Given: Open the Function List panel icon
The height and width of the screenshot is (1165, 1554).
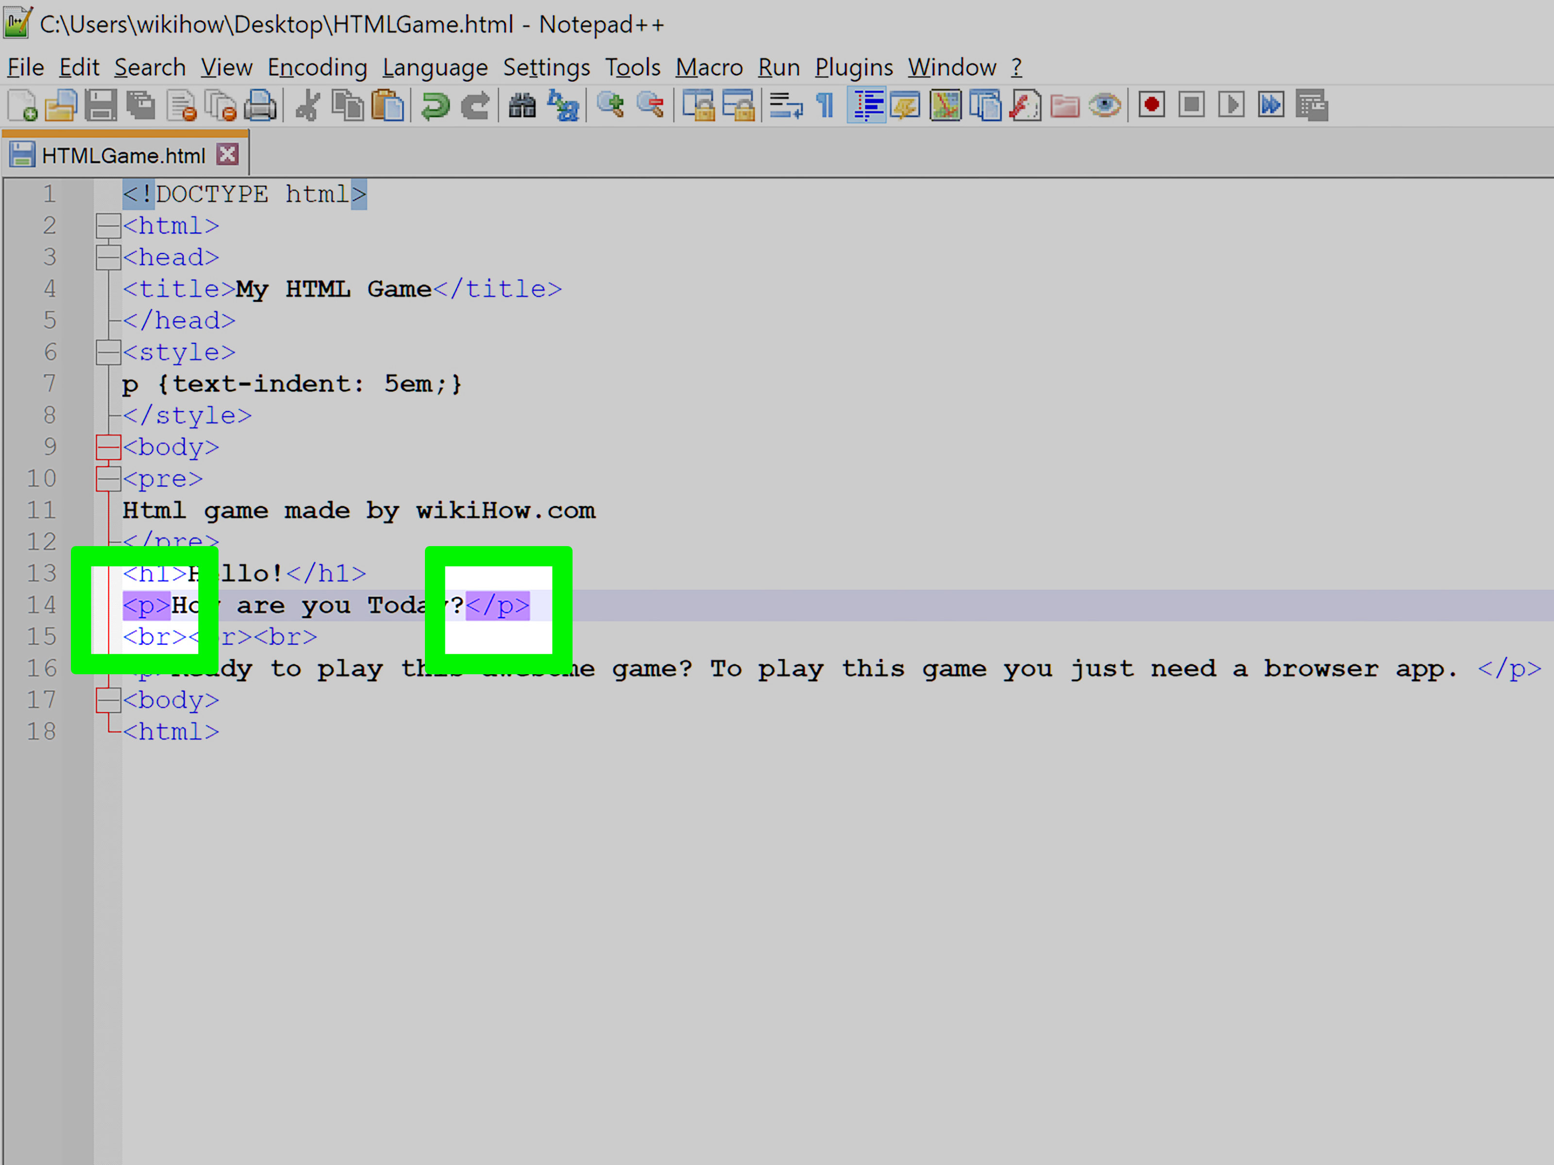Looking at the screenshot, I should coord(1026,106).
